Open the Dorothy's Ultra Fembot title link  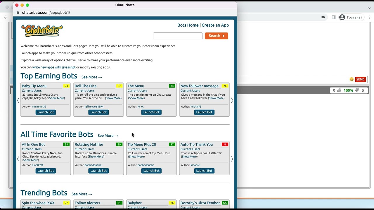pyautogui.click(x=200, y=203)
